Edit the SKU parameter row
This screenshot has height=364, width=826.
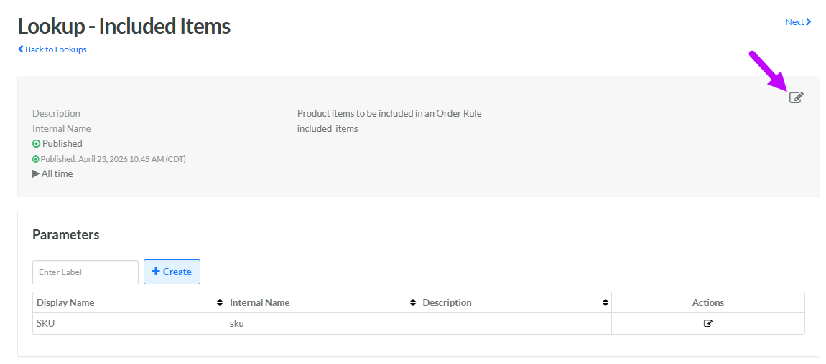coord(707,323)
